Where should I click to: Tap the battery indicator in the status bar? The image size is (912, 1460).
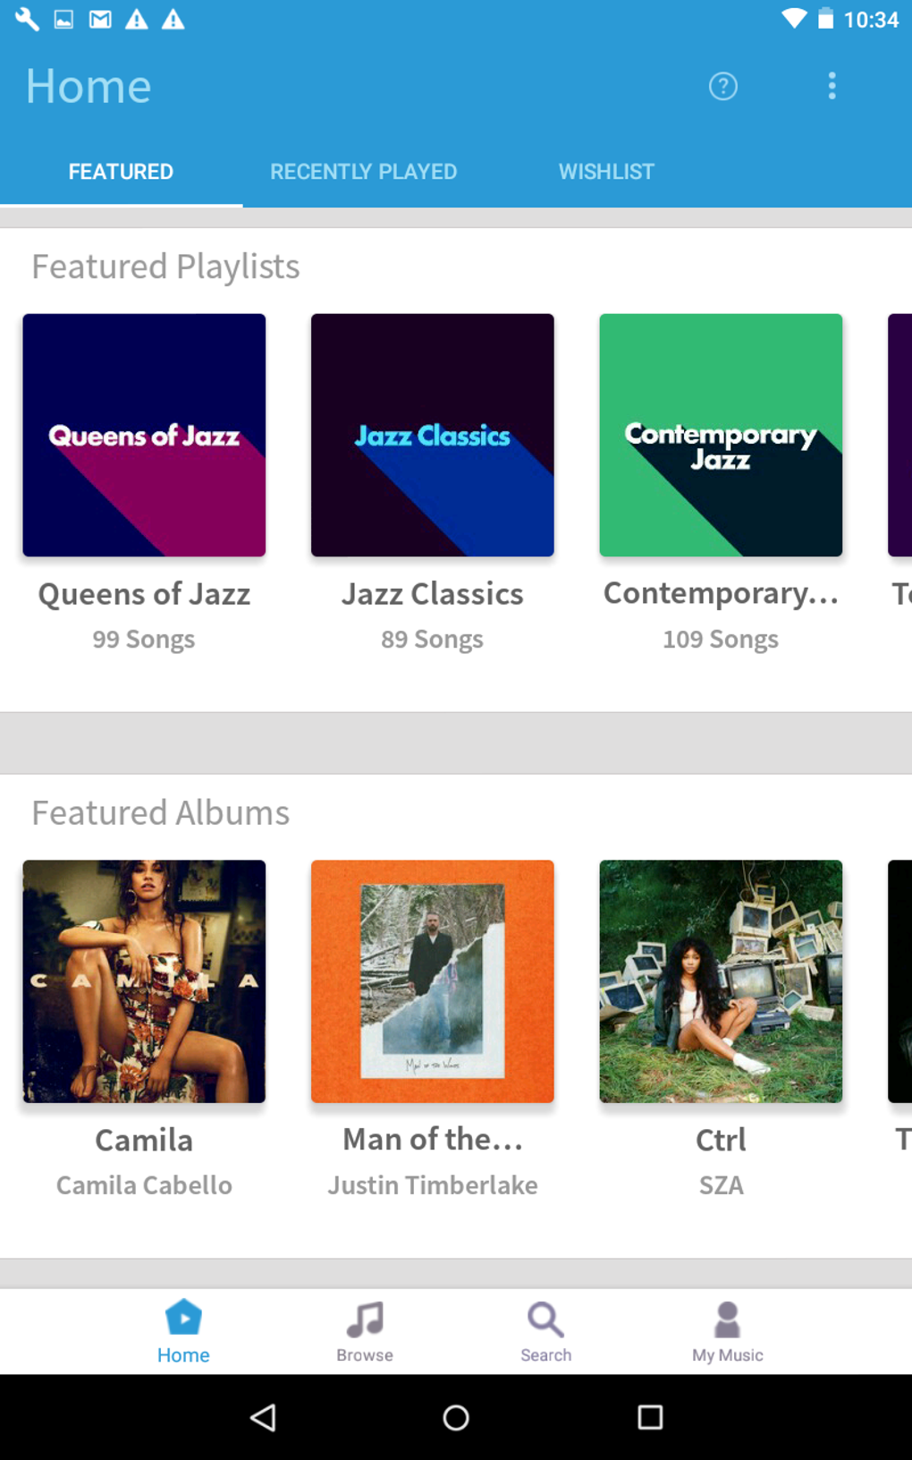[823, 18]
